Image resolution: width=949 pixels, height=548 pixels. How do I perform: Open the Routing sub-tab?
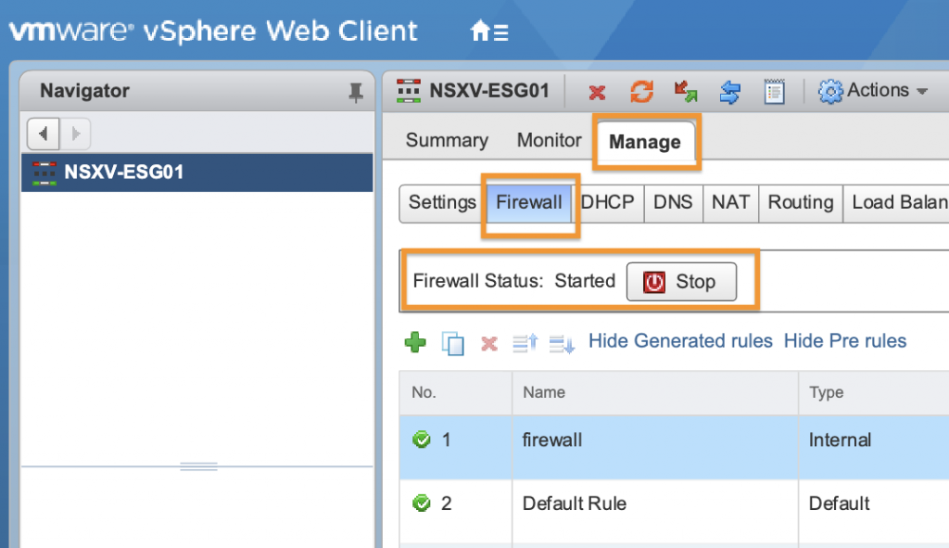801,202
